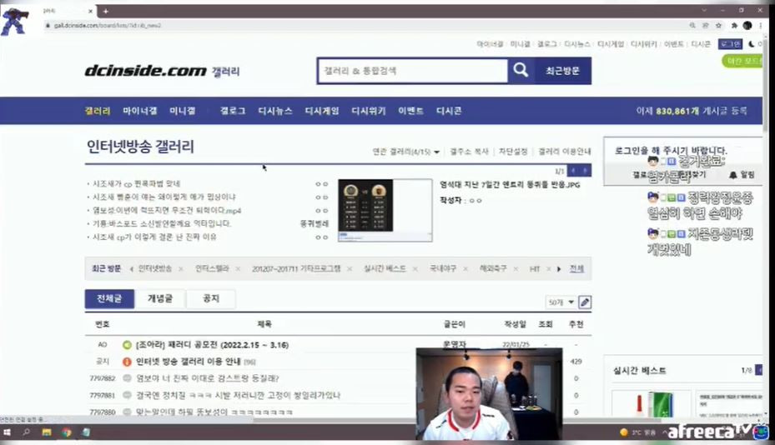The height and width of the screenshot is (445, 775).
Task: Open 미니갤 in the blue navigation bar
Action: 183,111
